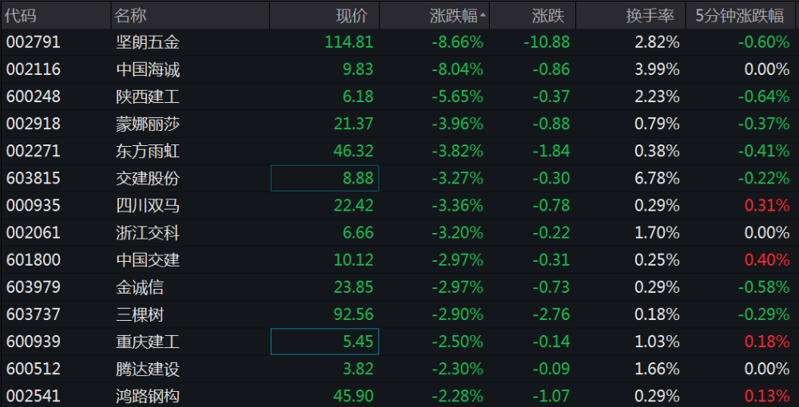Sort by the 现价 column header
Screen dimensions: 799x407
coord(352,15)
